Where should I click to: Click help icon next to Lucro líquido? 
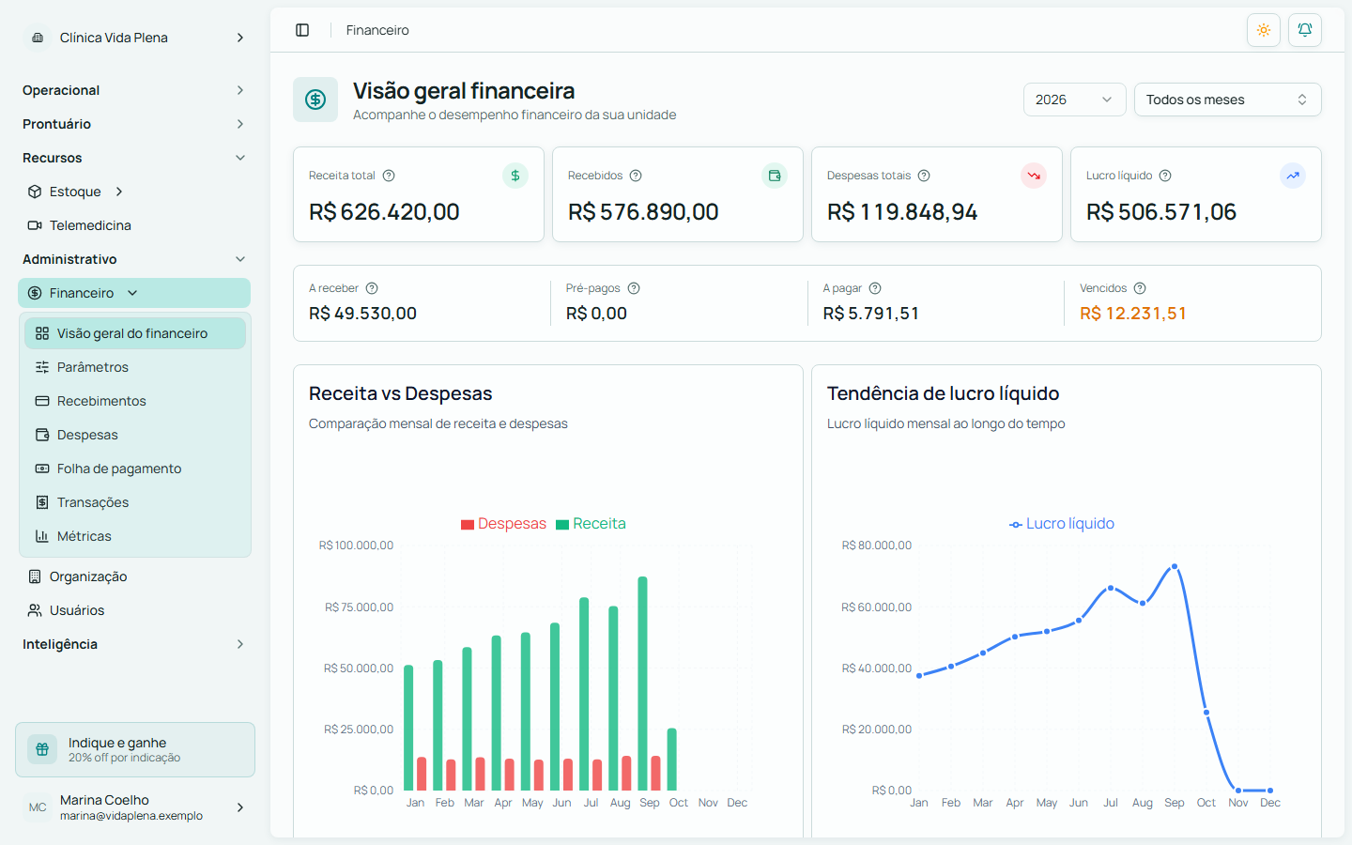point(1165,176)
